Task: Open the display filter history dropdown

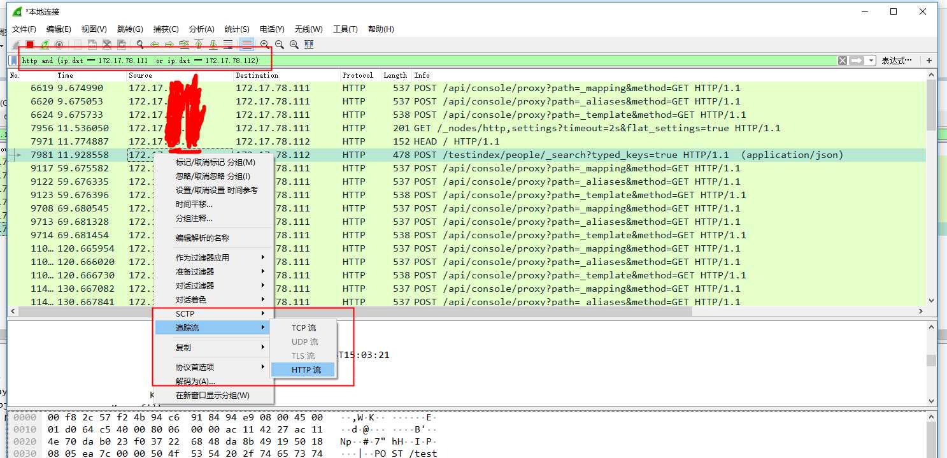Action: pos(870,61)
